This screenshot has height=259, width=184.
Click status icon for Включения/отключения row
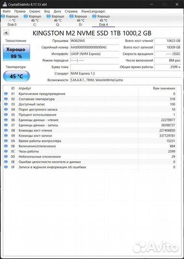(x=6, y=146)
